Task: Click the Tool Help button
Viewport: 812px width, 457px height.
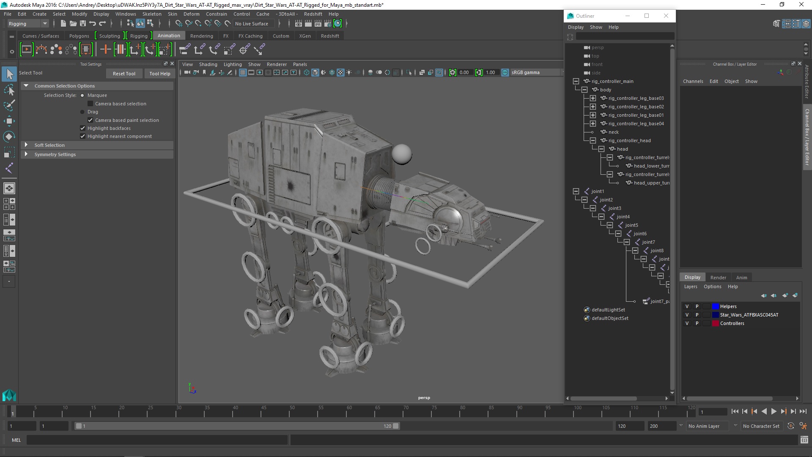Action: point(160,74)
